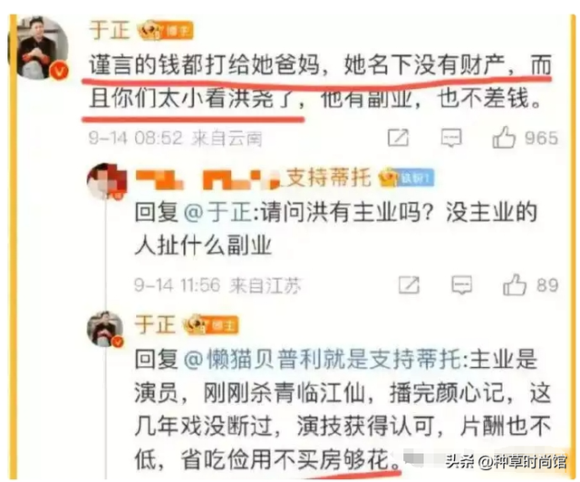This screenshot has height=482, width=580.
Task: Click the 博主 badge in the bottom reply
Action: click(x=210, y=325)
